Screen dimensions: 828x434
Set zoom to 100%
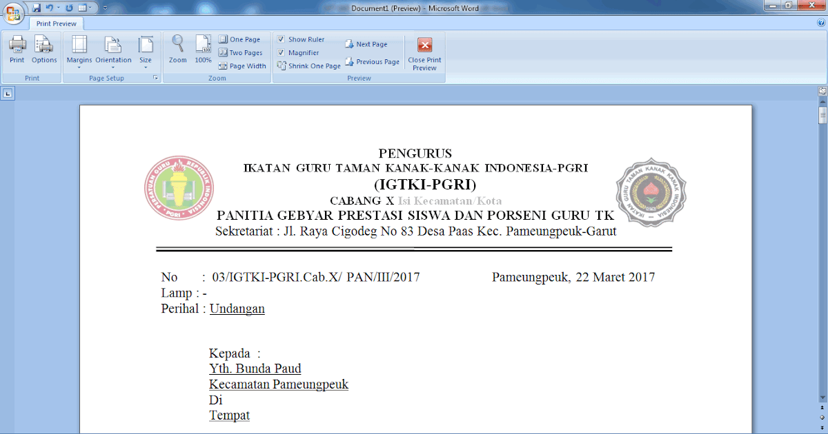[x=203, y=50]
